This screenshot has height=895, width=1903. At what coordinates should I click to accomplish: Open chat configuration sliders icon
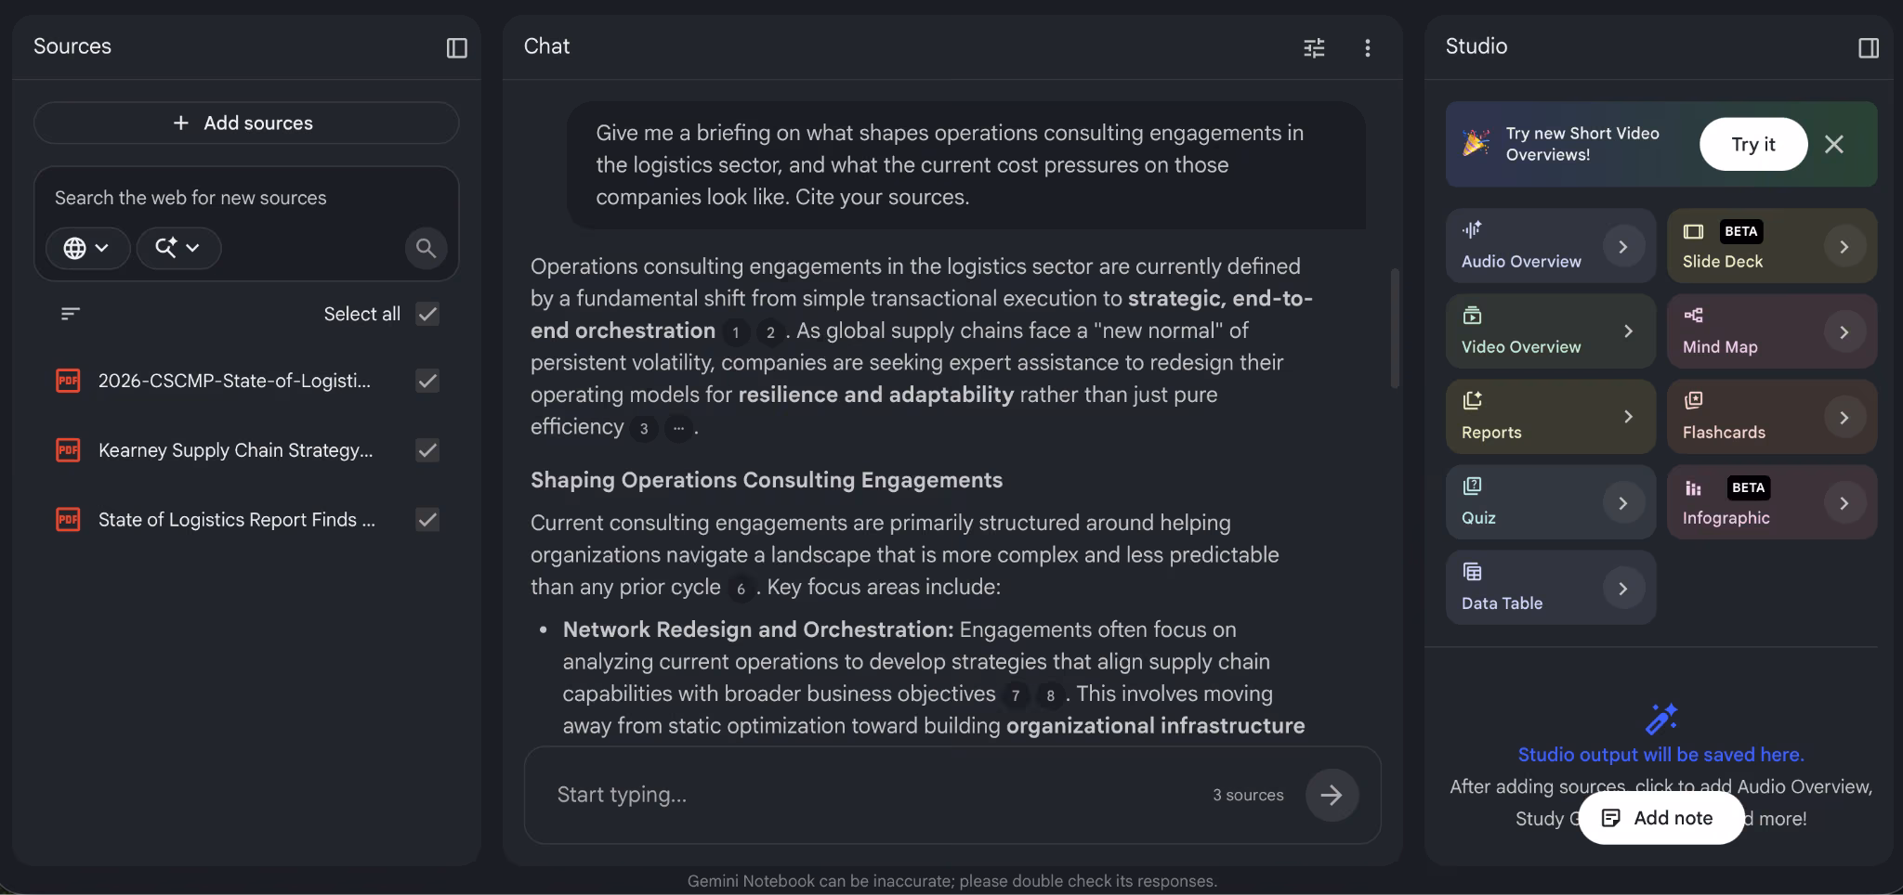click(x=1314, y=47)
